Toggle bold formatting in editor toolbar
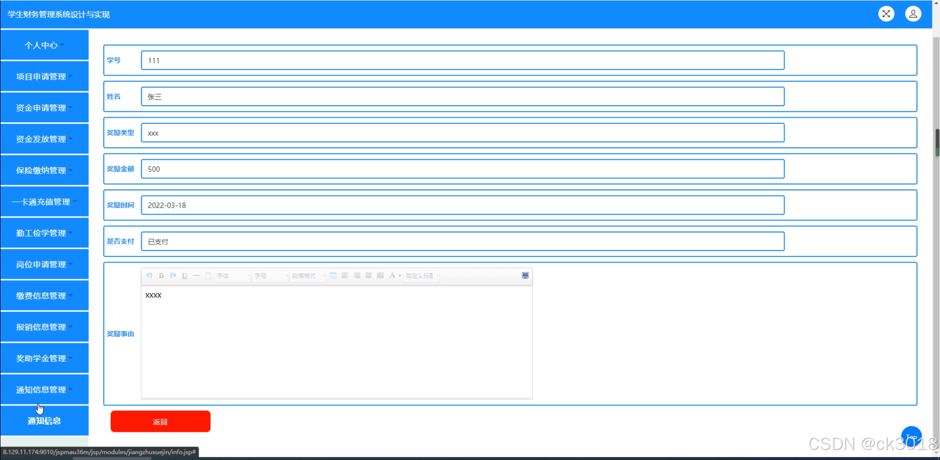 pos(161,276)
